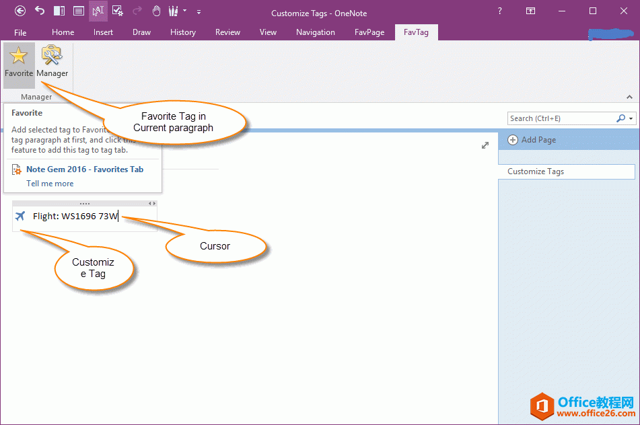640x425 pixels.
Task: Open Help with the question mark icon
Action: [x=499, y=11]
